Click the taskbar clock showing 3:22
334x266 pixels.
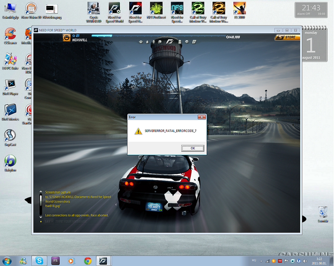coord(319,261)
